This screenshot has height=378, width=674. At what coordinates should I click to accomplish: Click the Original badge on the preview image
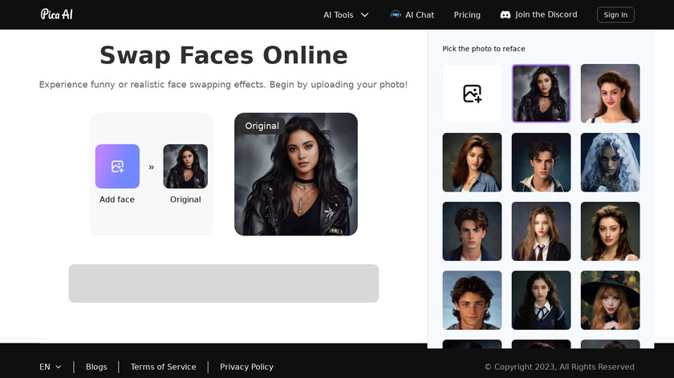tap(262, 126)
